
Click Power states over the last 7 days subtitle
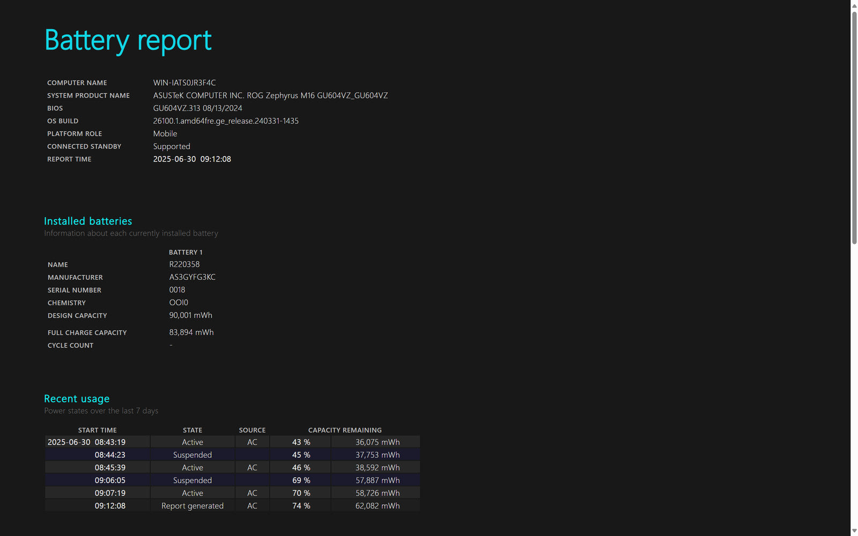pos(101,411)
